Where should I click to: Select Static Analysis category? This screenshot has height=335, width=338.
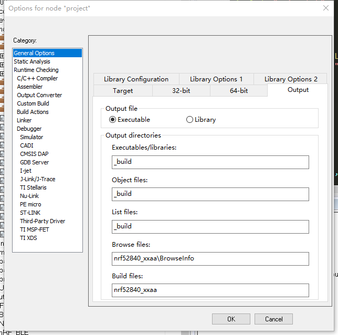pyautogui.click(x=32, y=61)
